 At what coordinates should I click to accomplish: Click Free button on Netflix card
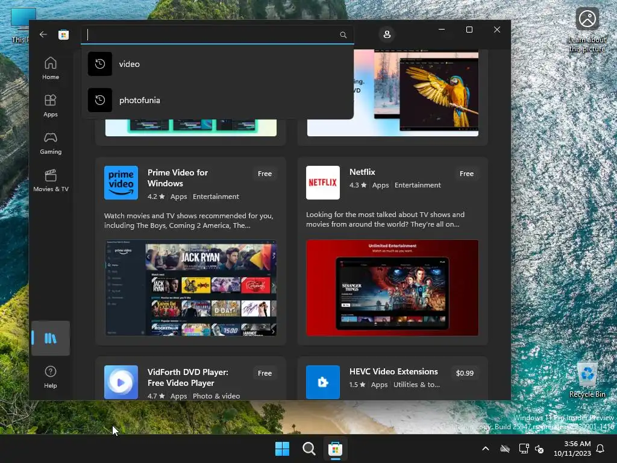467,174
